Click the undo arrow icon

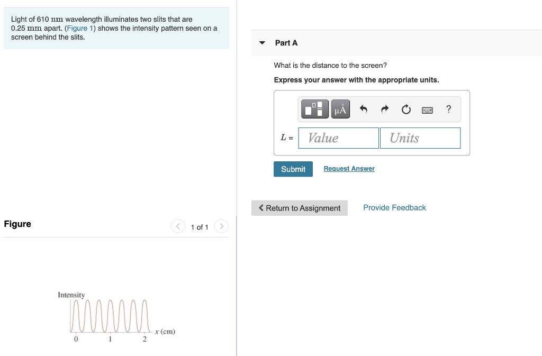[363, 109]
